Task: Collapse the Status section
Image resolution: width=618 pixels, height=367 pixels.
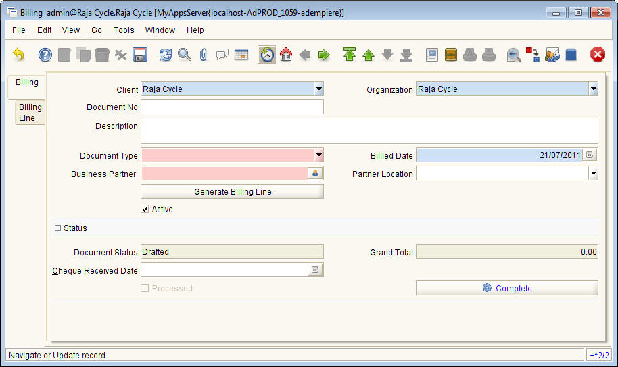Action: pos(57,228)
